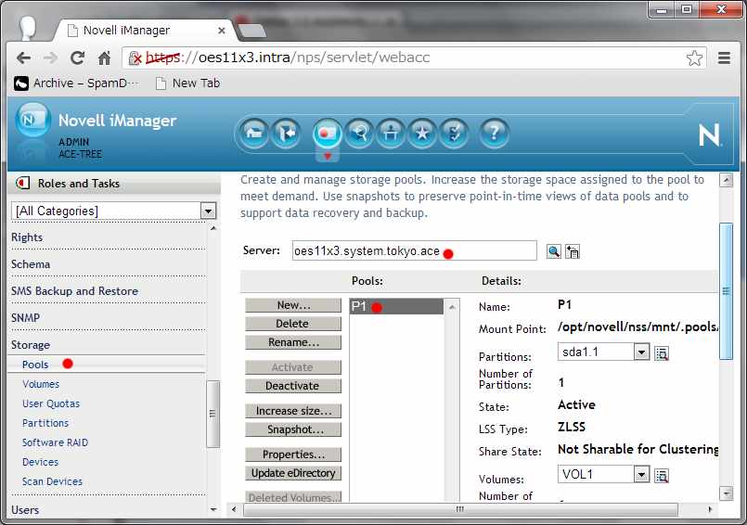This screenshot has width=747, height=525.
Task: Click the browser home icon
Action: (104, 58)
